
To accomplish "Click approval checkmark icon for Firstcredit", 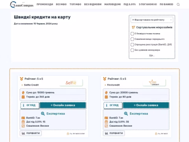I will (x=106, y=126).
